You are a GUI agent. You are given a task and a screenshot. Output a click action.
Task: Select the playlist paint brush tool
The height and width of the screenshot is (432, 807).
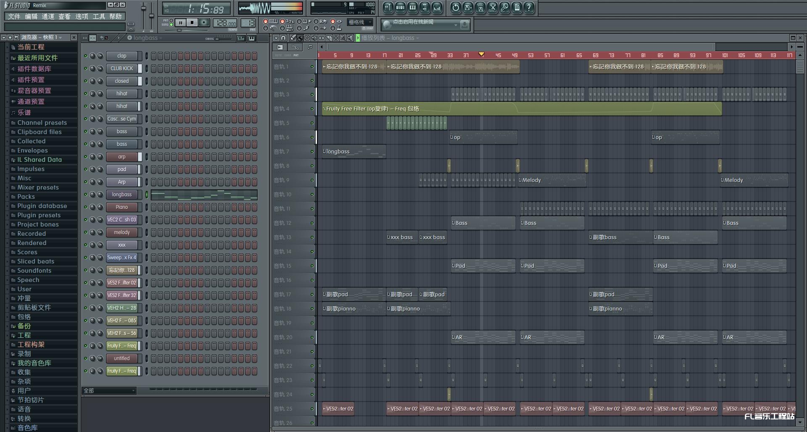pos(300,38)
